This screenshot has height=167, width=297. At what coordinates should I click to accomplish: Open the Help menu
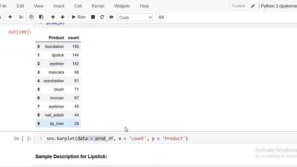144,6
